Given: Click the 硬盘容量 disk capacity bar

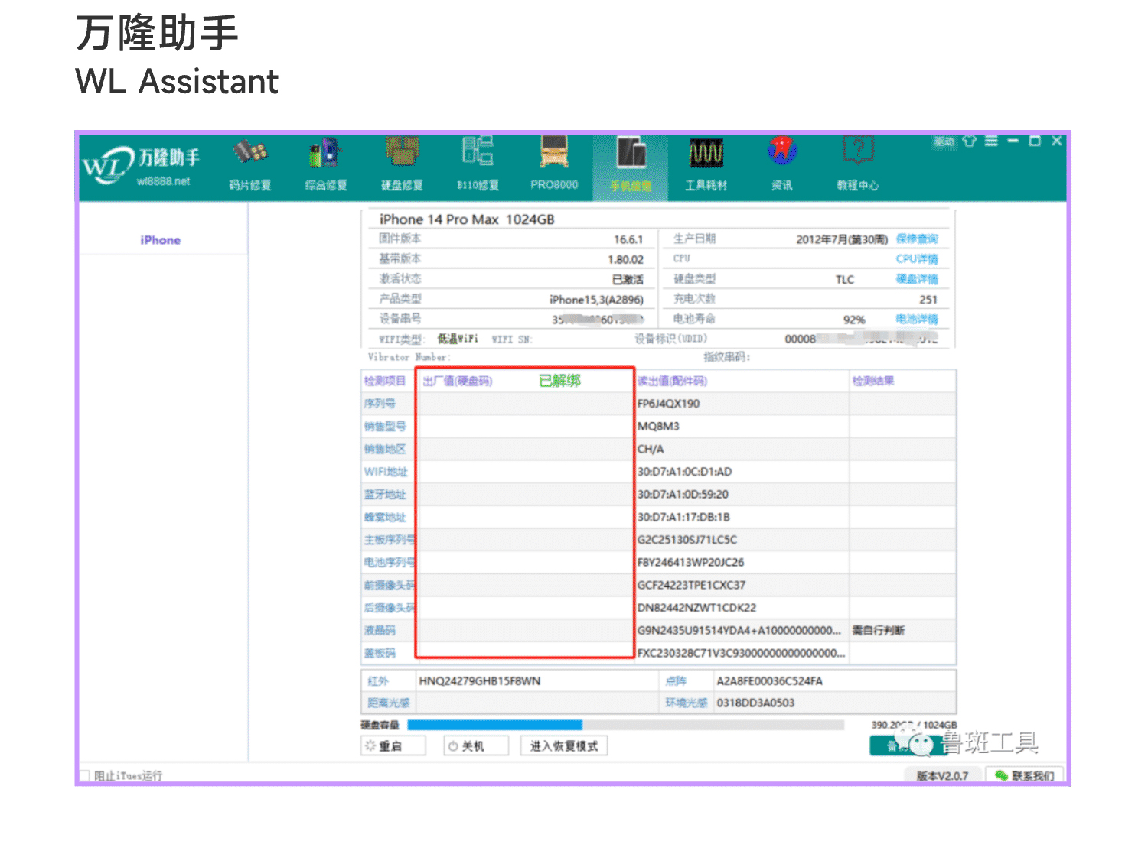Looking at the screenshot, I should point(625,725).
